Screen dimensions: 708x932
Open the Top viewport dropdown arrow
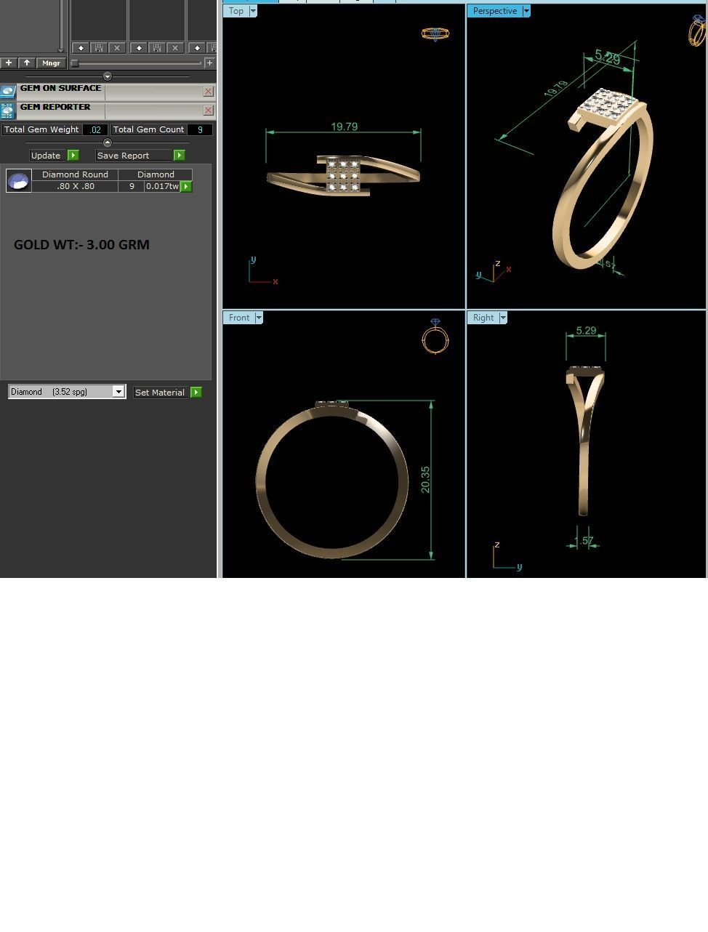[x=253, y=11]
